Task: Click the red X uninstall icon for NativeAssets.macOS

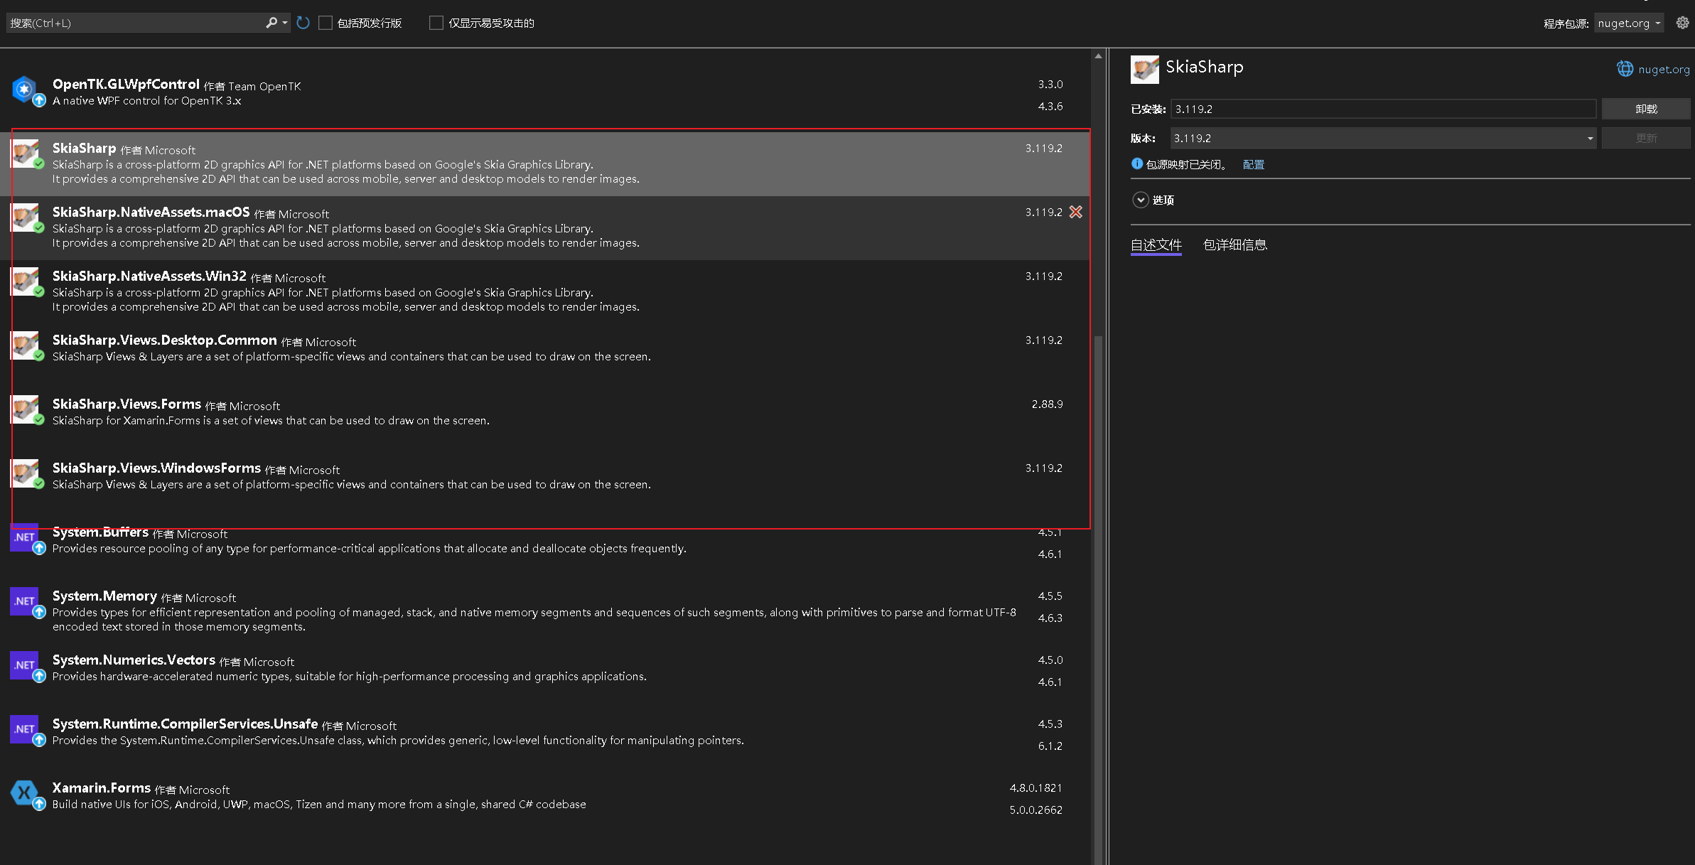Action: point(1076,212)
